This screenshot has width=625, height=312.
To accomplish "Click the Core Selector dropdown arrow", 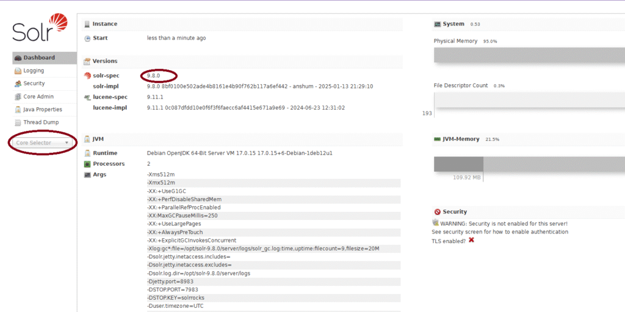I will (67, 143).
